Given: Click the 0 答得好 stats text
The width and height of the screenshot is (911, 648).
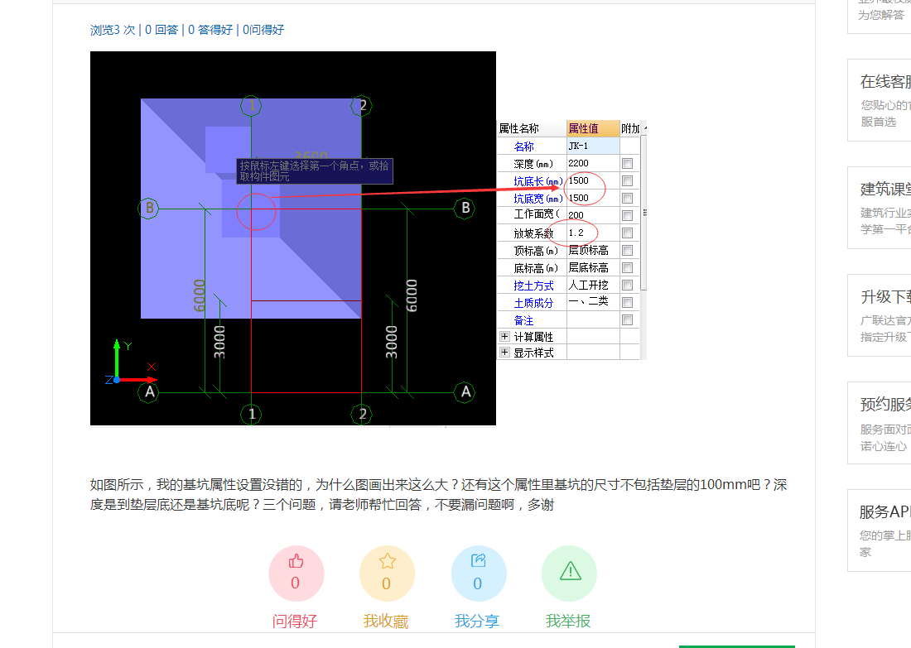Looking at the screenshot, I should click(x=210, y=30).
